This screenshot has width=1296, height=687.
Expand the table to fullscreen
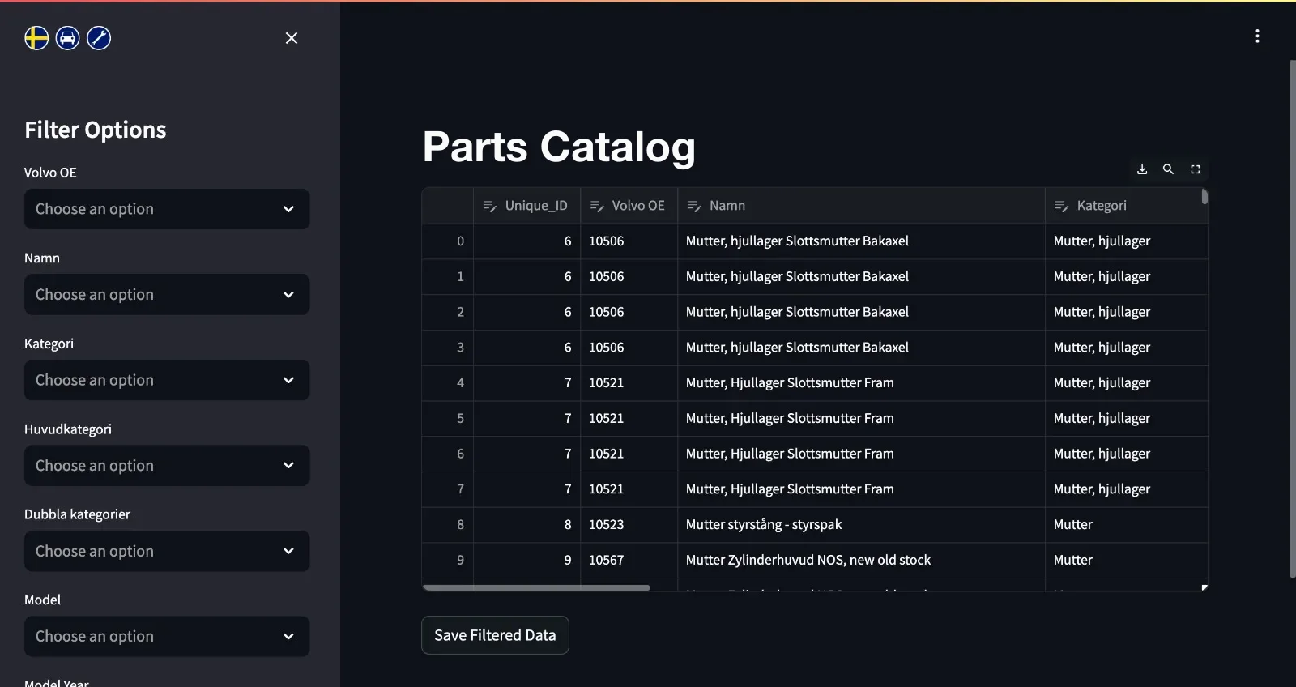(x=1195, y=169)
